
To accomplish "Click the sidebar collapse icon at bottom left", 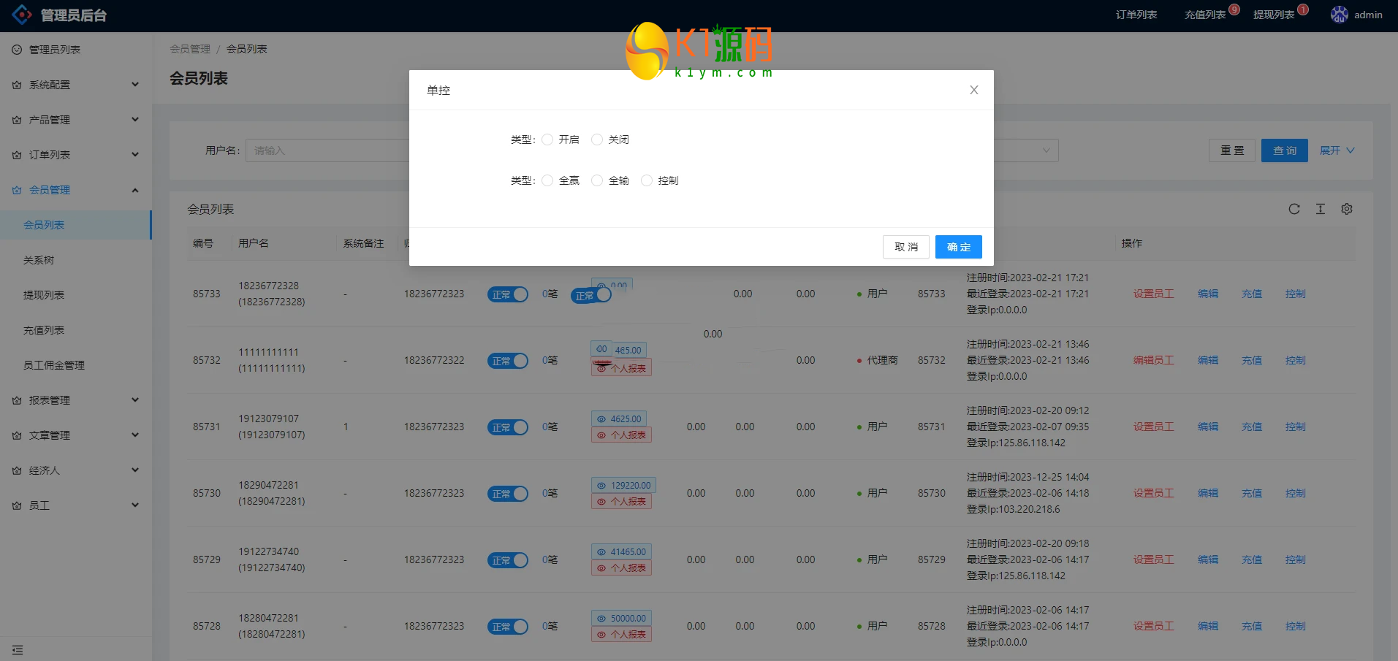I will 18,649.
